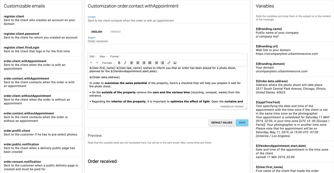The height and width of the screenshot is (173, 334).
Task: Insert an image via the toolbar icon
Action: pyautogui.click(x=175, y=63)
